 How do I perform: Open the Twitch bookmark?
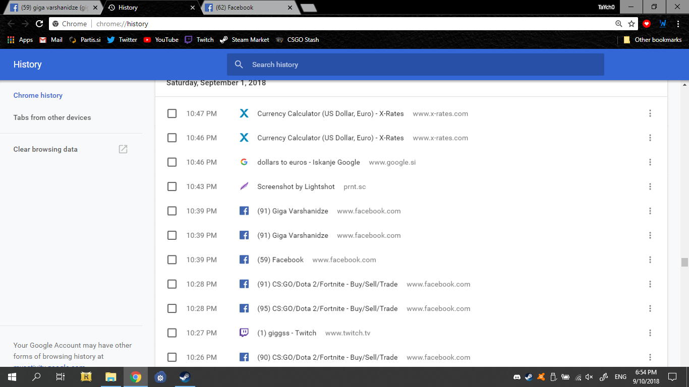pos(199,40)
